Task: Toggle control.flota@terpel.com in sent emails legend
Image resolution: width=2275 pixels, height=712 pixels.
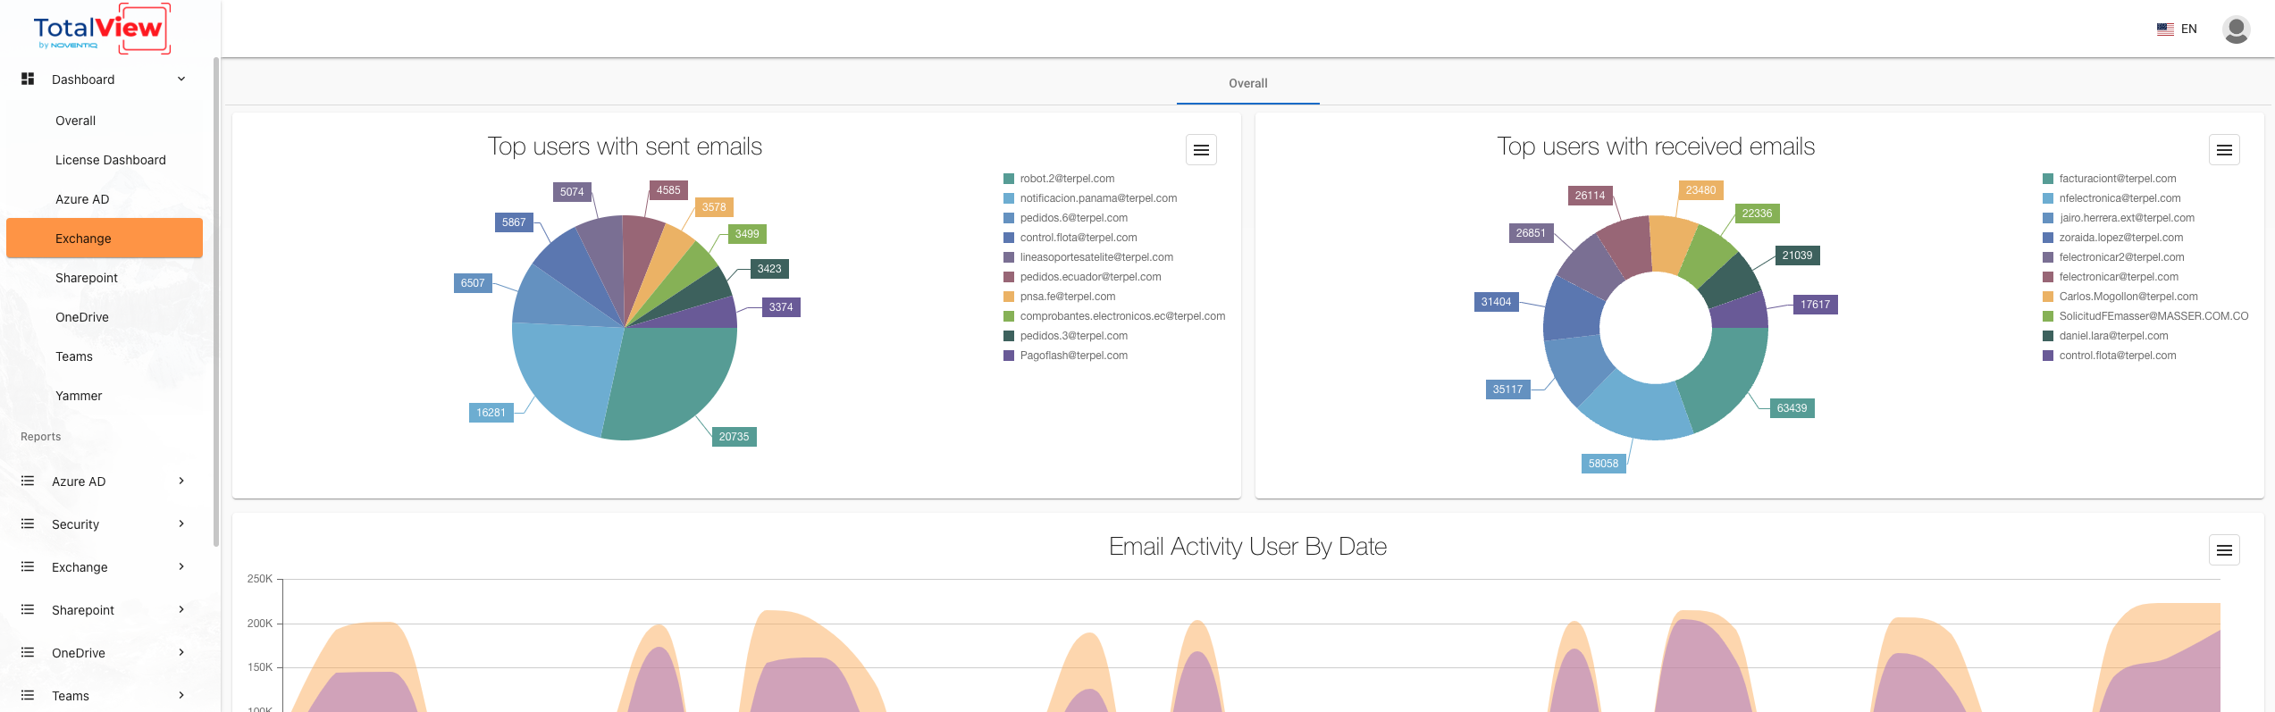Action: [x=1070, y=238]
